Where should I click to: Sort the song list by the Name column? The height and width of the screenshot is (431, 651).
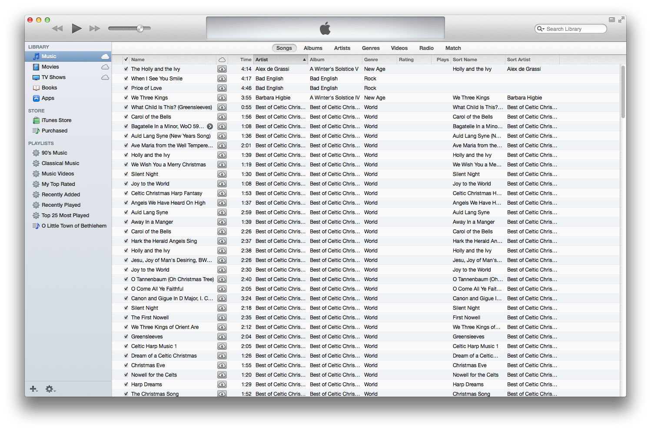[x=173, y=60]
